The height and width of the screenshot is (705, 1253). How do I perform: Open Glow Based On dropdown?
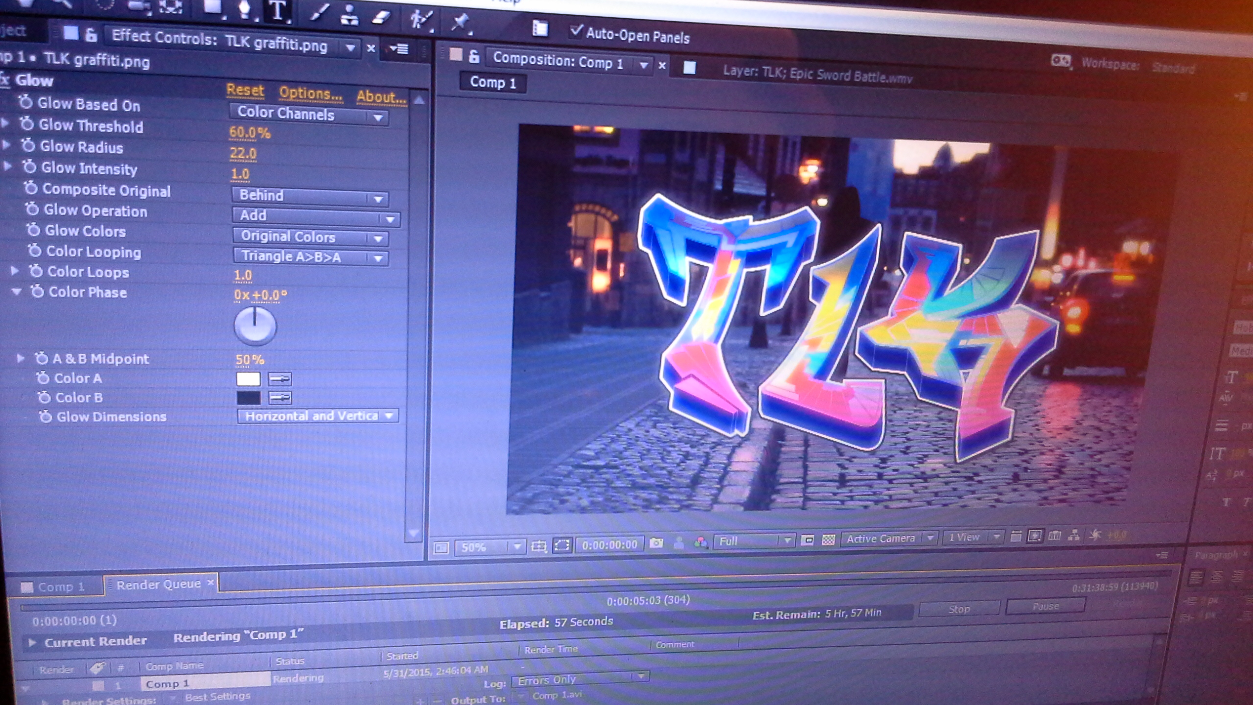[x=309, y=115]
